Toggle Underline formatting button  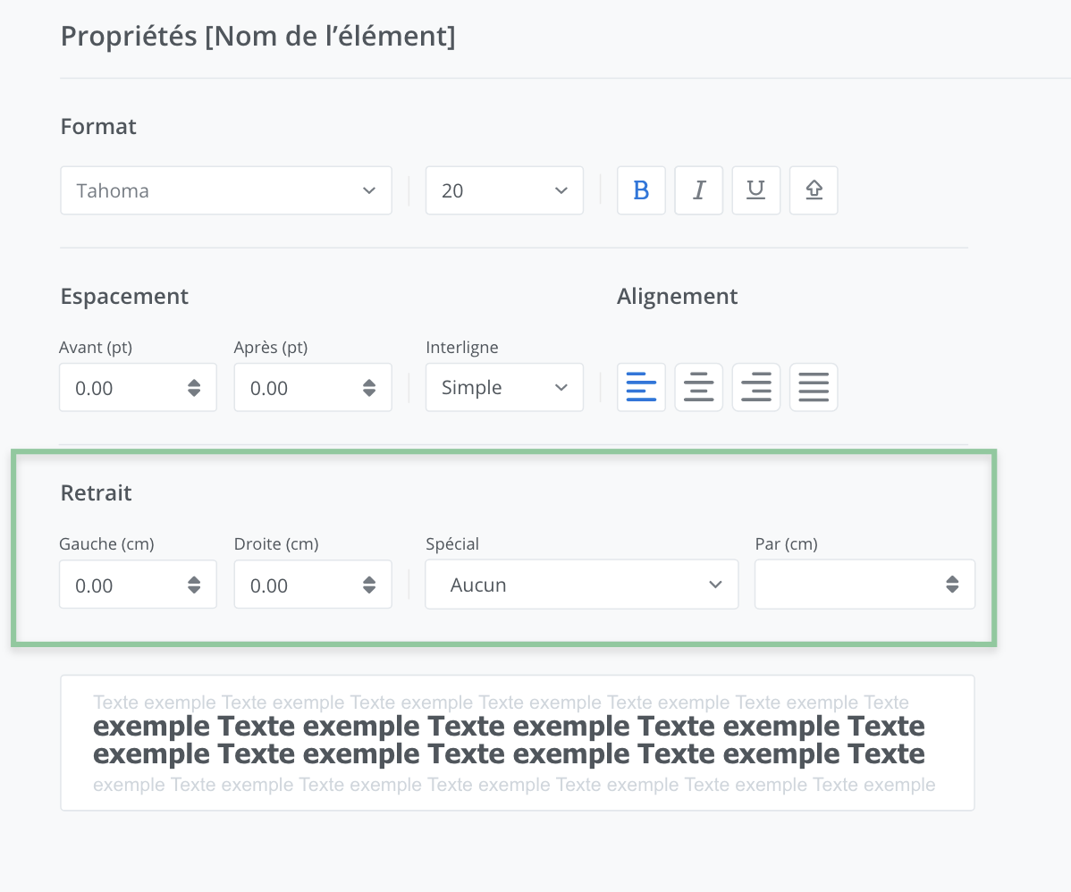click(755, 190)
